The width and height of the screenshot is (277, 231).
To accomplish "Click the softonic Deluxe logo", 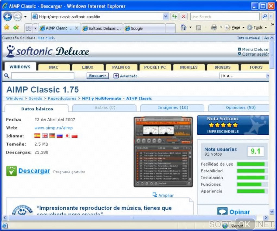I will click(x=48, y=51).
